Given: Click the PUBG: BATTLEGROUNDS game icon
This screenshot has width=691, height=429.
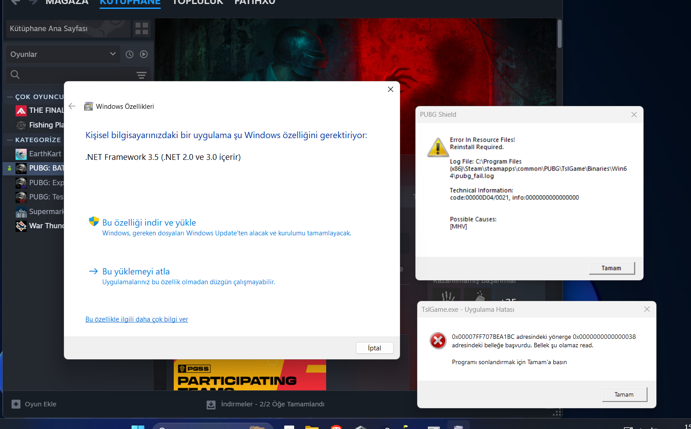Looking at the screenshot, I should pos(21,168).
